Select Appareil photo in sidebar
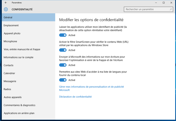 coord(28,33)
